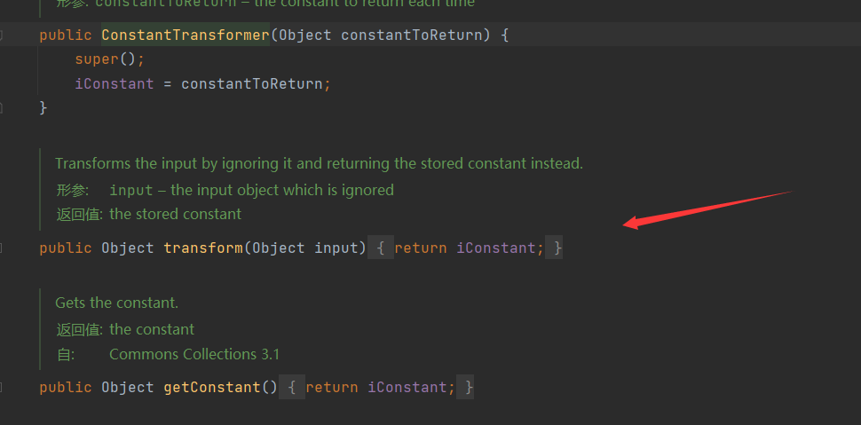Place cursor on the getConstant method name

pyautogui.click(x=212, y=388)
